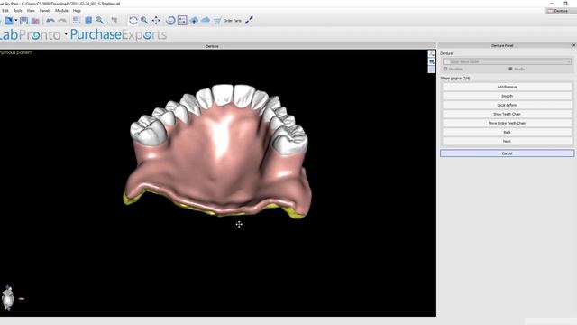Screen dimensions: 577x325
Task: Click the PurchaseExports banner link
Action: (x=118, y=35)
